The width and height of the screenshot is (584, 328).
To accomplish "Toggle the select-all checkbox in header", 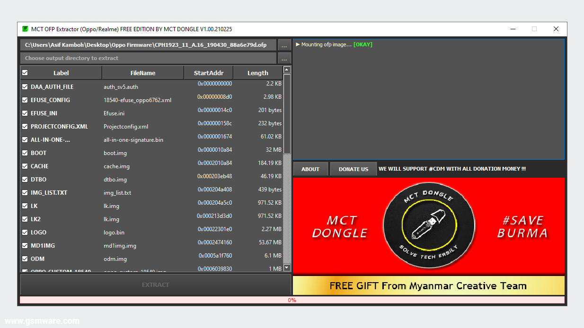I will [x=25, y=73].
